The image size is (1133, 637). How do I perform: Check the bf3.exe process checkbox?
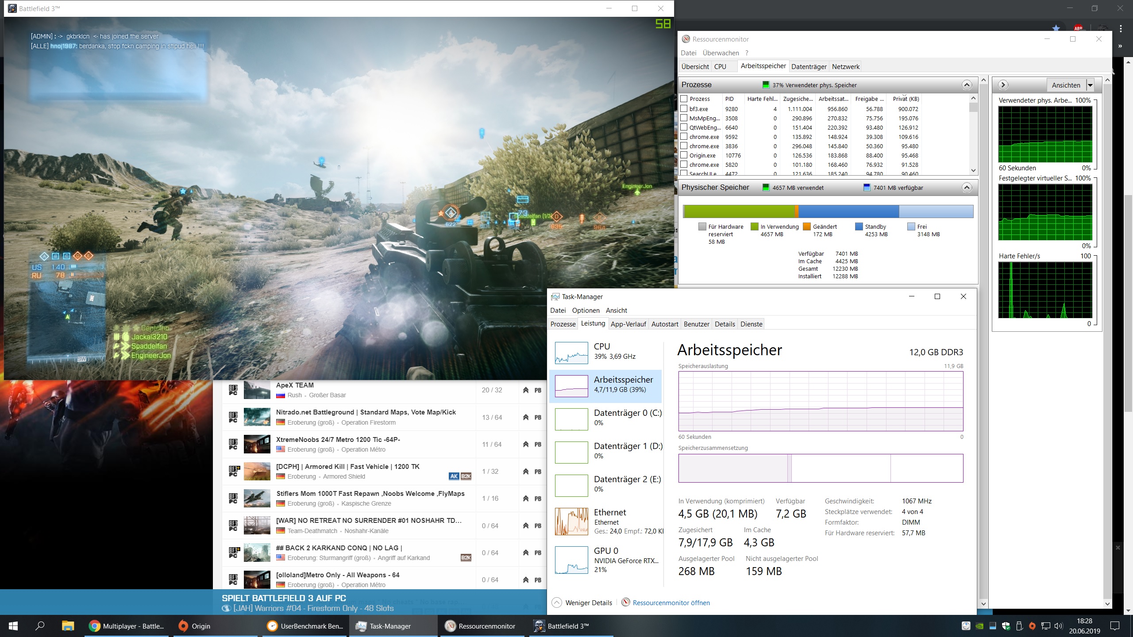[x=684, y=108]
